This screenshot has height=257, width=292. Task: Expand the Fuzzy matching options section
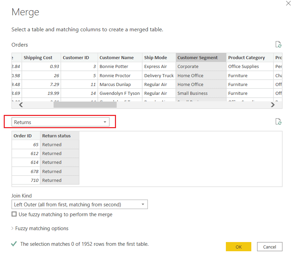[41, 228]
